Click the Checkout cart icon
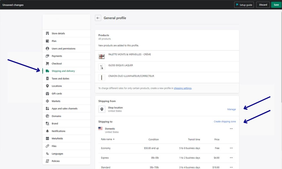Image resolution: width=282 pixels, height=169 pixels. point(47,64)
